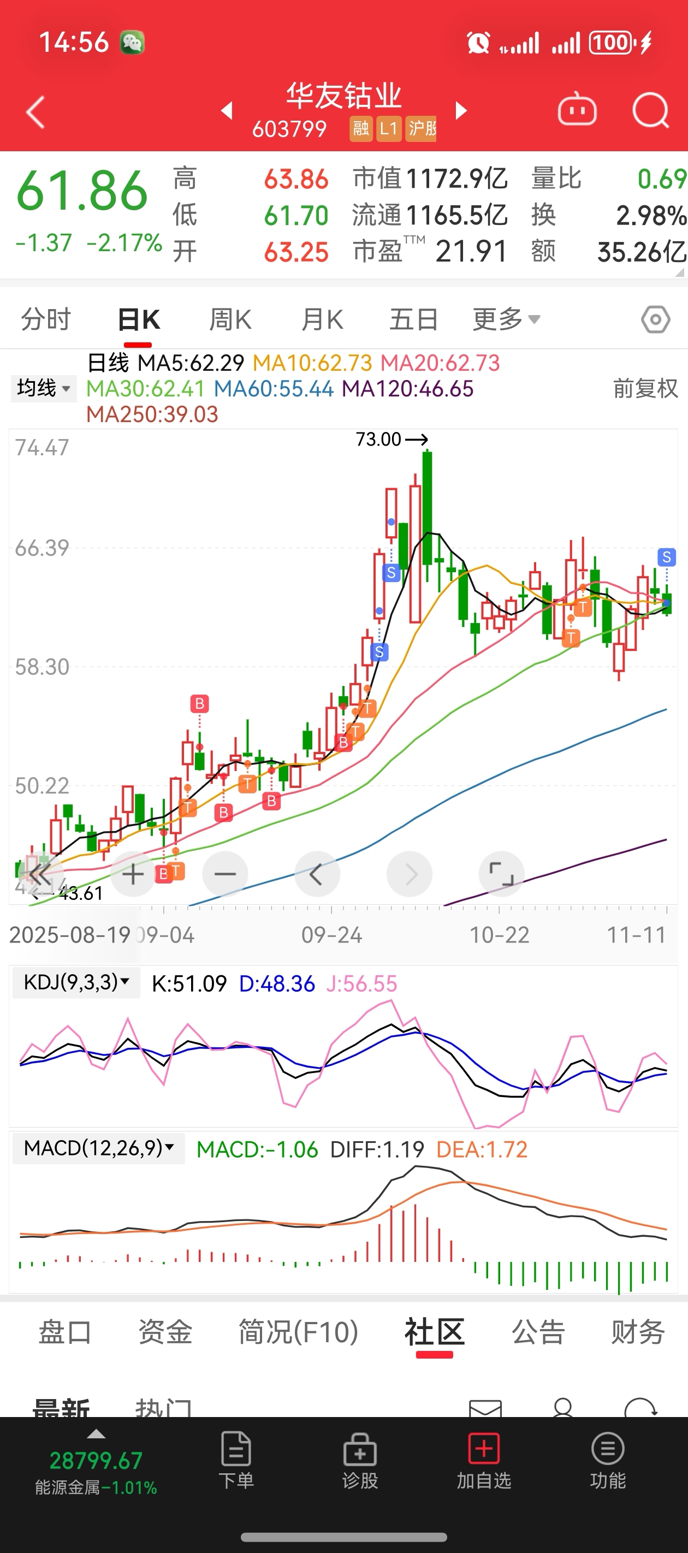This screenshot has width=688, height=1553.
Task: Open the envelope message icon in the community section
Action: click(485, 1408)
